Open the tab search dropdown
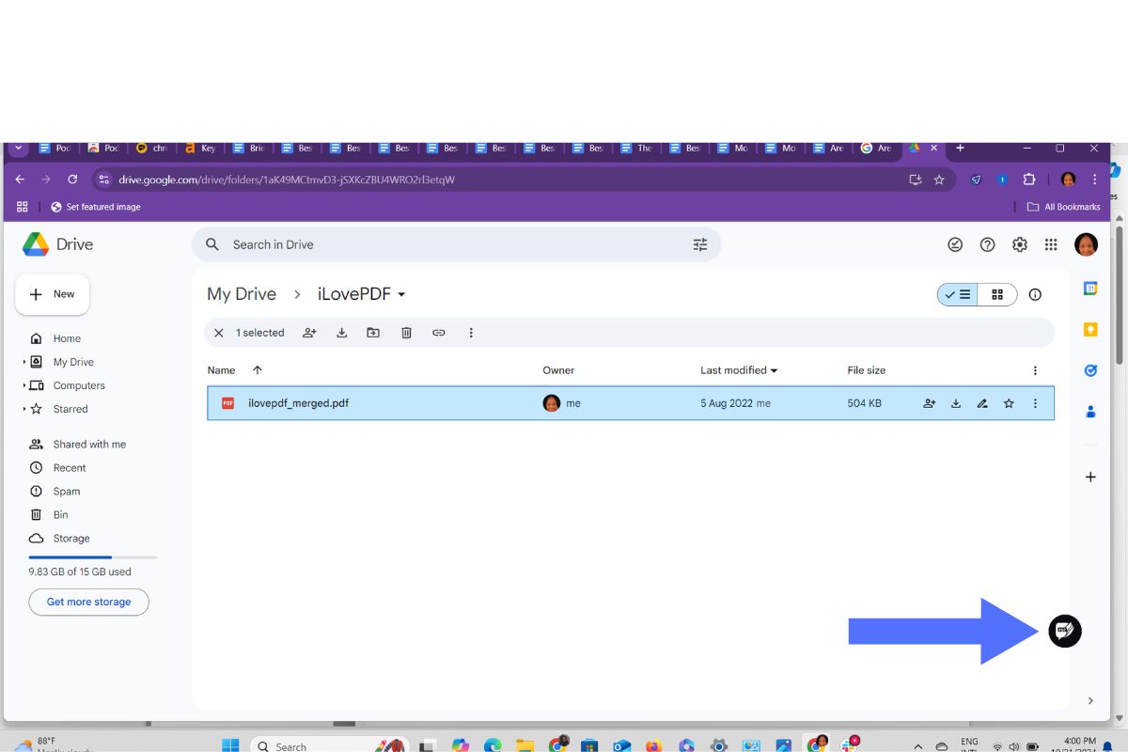This screenshot has height=752, width=1128. [19, 149]
